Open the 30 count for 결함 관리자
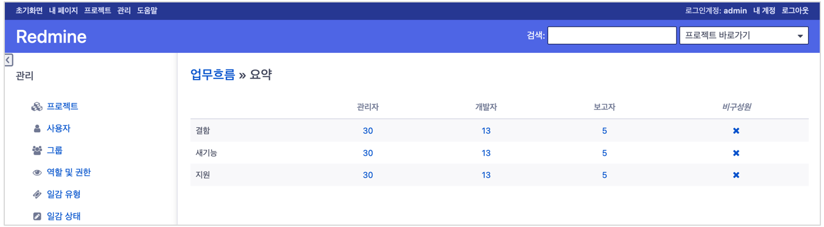The image size is (824, 227). tap(368, 131)
